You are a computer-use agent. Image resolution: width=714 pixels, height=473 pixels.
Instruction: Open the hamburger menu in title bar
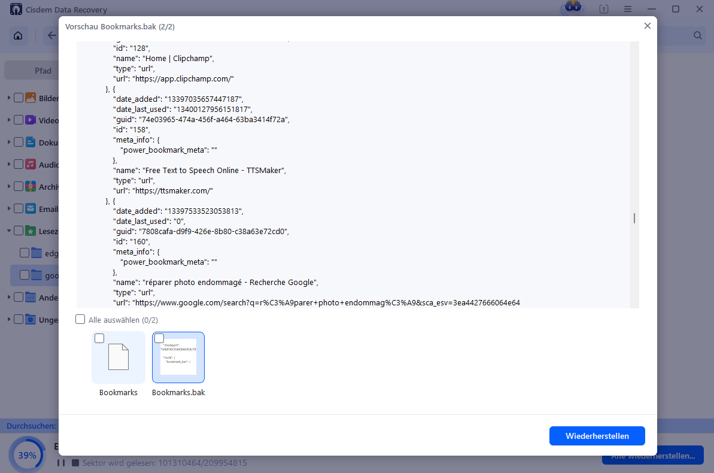coord(627,9)
